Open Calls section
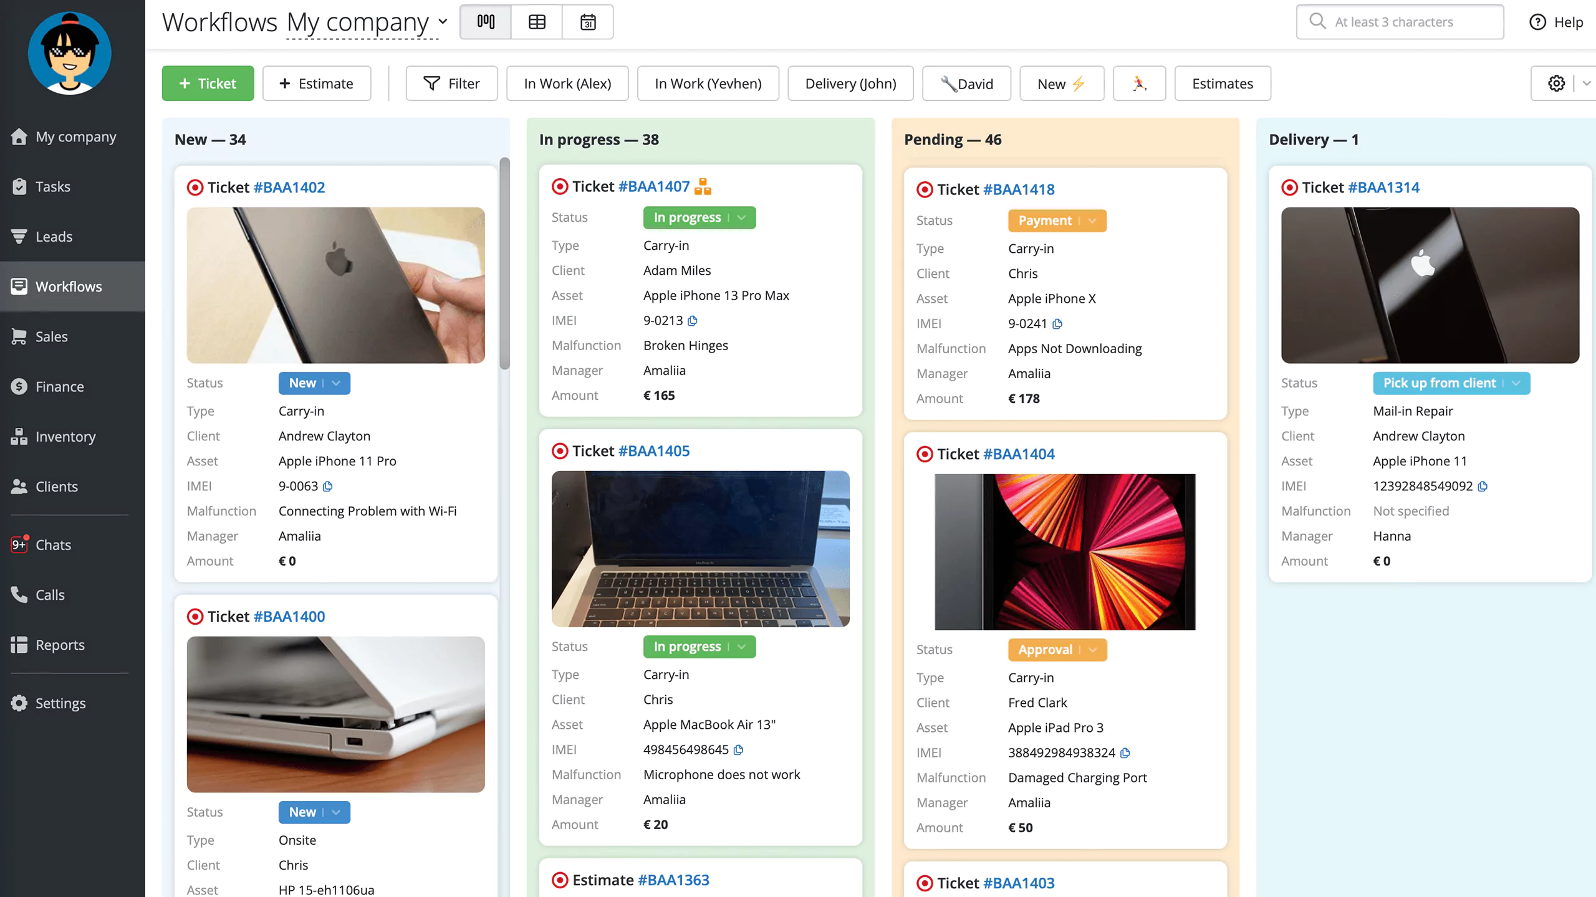1596x897 pixels. pyautogui.click(x=72, y=595)
